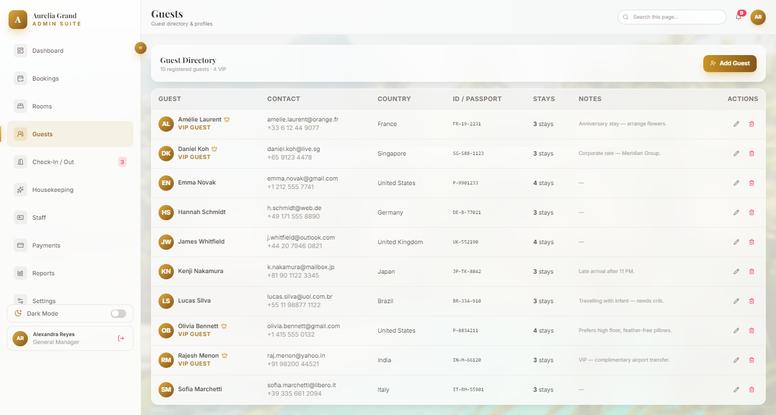Select the Guests sidebar item

[x=70, y=134]
